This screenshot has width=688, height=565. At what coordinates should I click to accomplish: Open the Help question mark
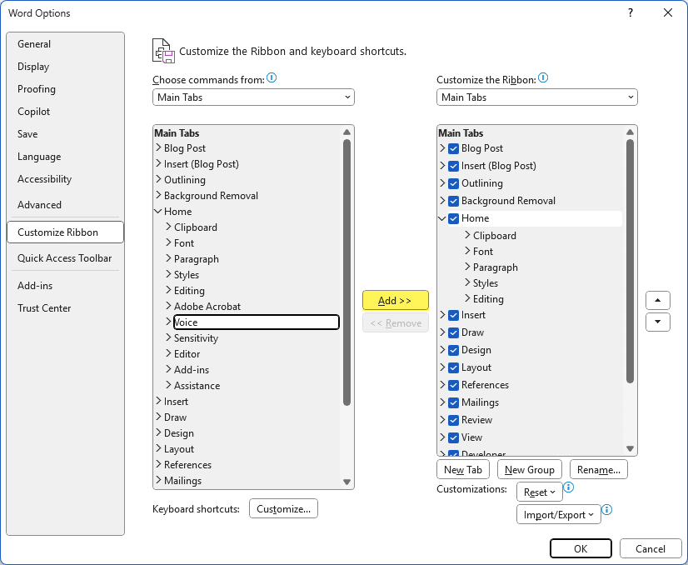pyautogui.click(x=630, y=12)
